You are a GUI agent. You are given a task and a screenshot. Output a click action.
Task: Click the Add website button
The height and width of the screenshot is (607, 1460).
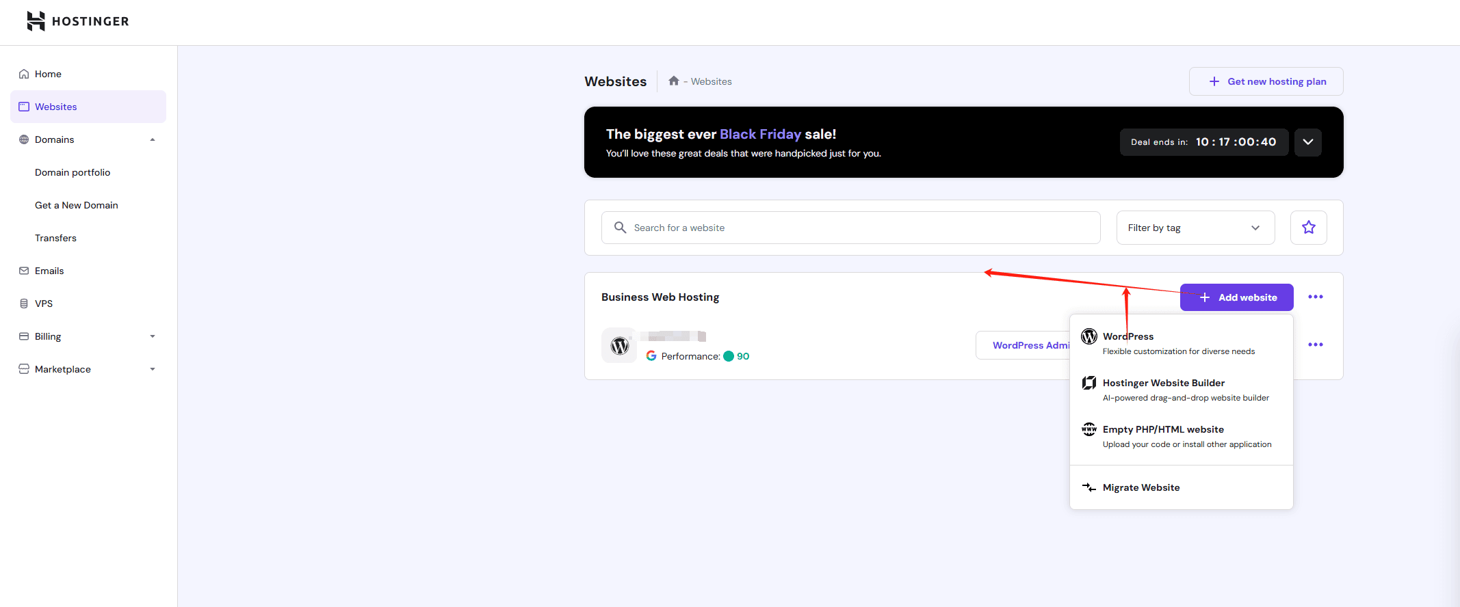coord(1237,297)
